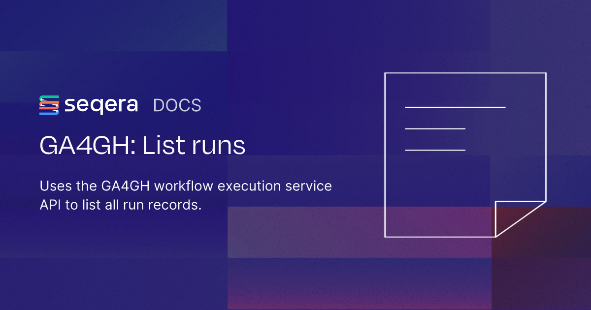Click the seqera wordmark text

click(101, 105)
